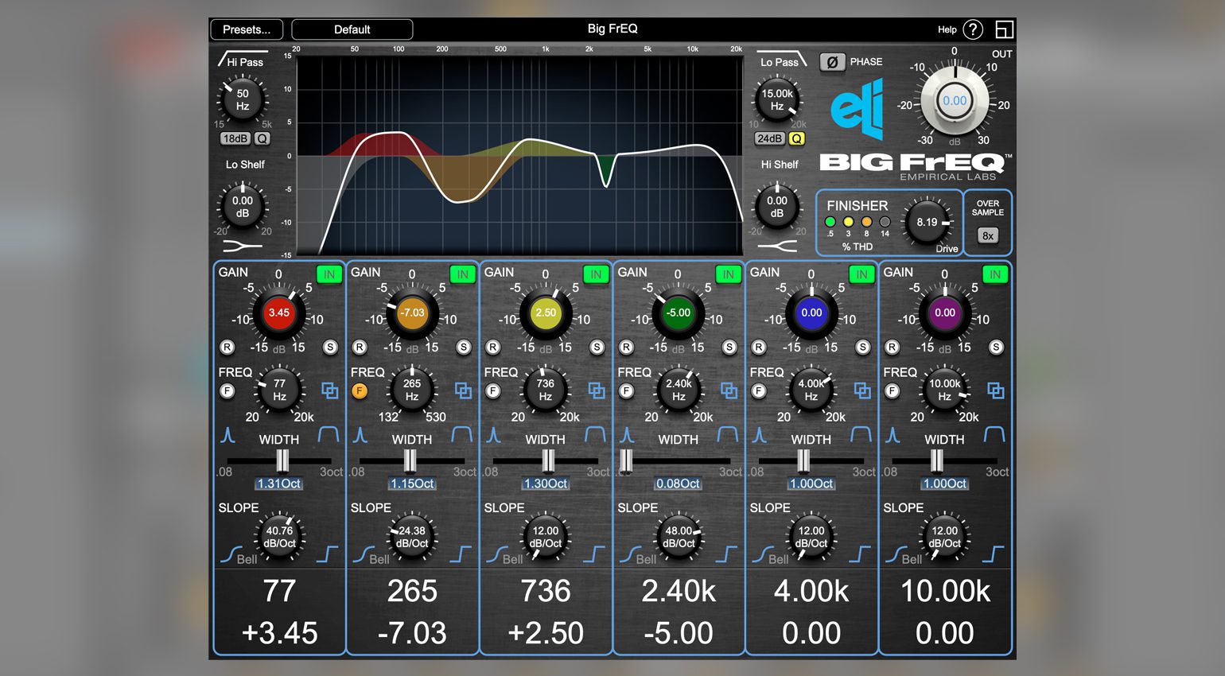
Task: Click the phase invert Ø button
Action: pyautogui.click(x=831, y=62)
